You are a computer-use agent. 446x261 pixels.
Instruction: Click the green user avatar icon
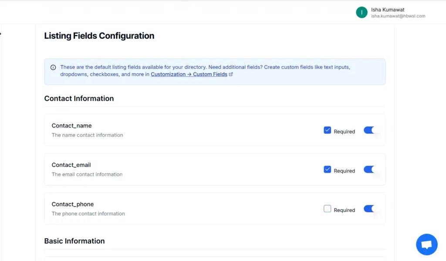coord(362,13)
